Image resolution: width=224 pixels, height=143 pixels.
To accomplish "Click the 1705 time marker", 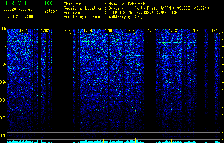I will 109,31.
